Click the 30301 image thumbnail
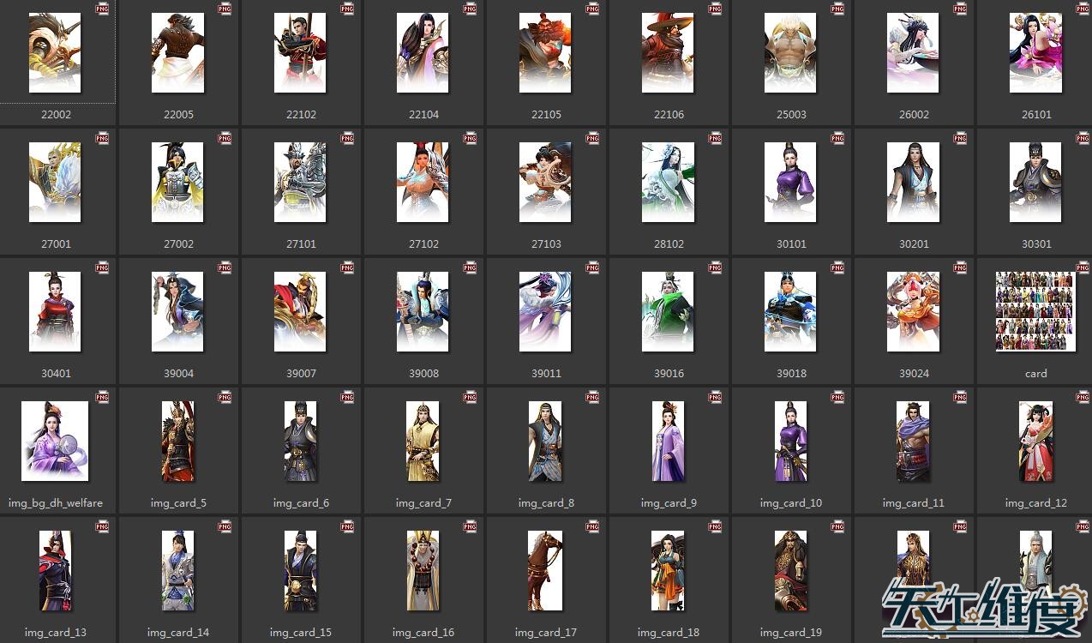 pos(1035,183)
